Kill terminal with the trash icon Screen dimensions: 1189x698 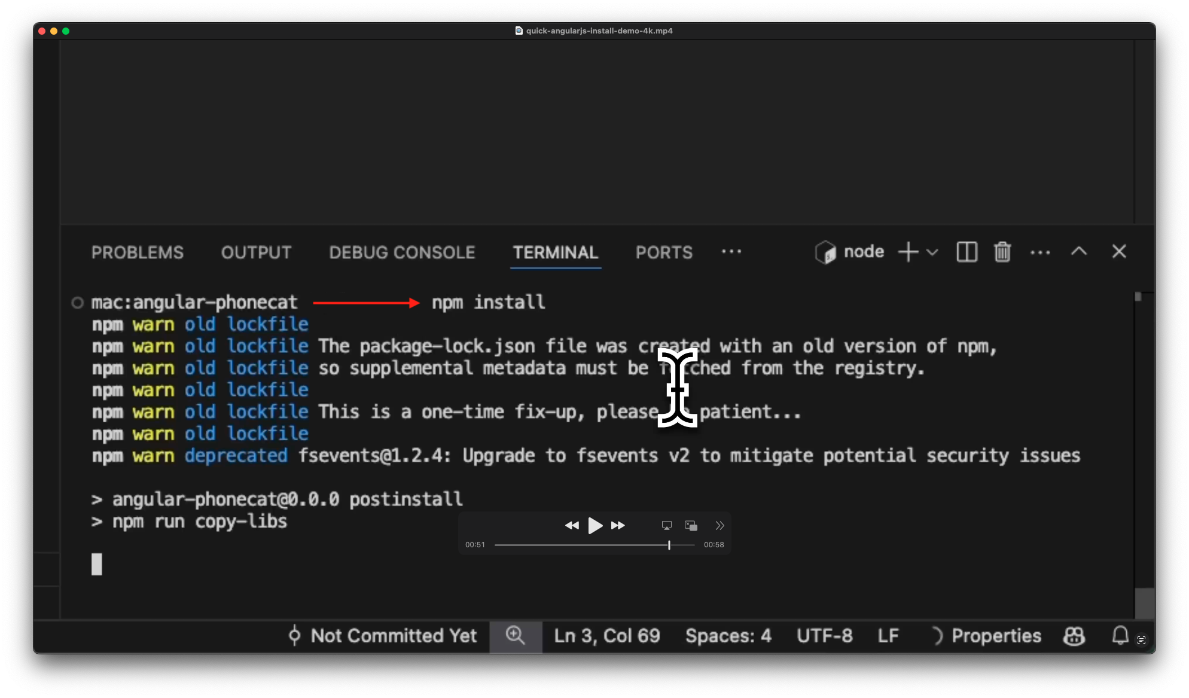1002,252
